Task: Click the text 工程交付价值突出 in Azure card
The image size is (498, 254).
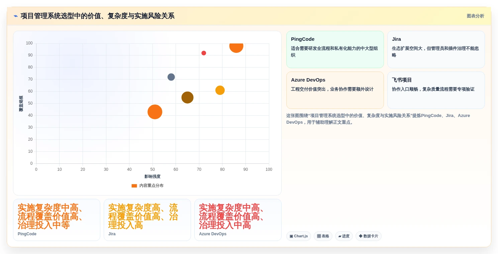Action: (308, 89)
